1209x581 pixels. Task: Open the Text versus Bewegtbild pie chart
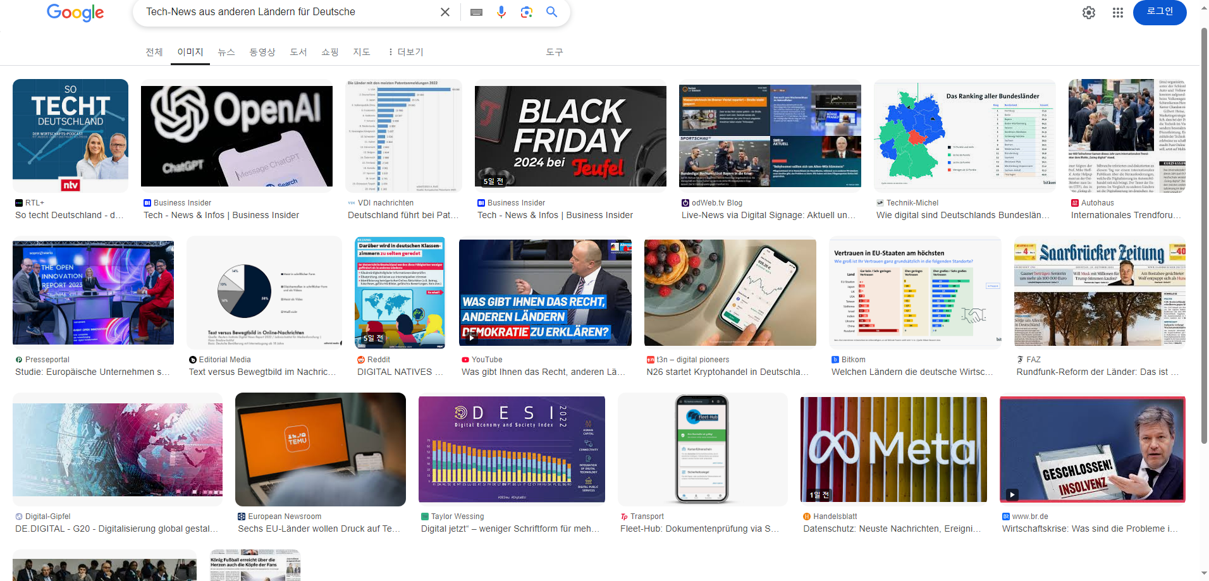point(264,292)
